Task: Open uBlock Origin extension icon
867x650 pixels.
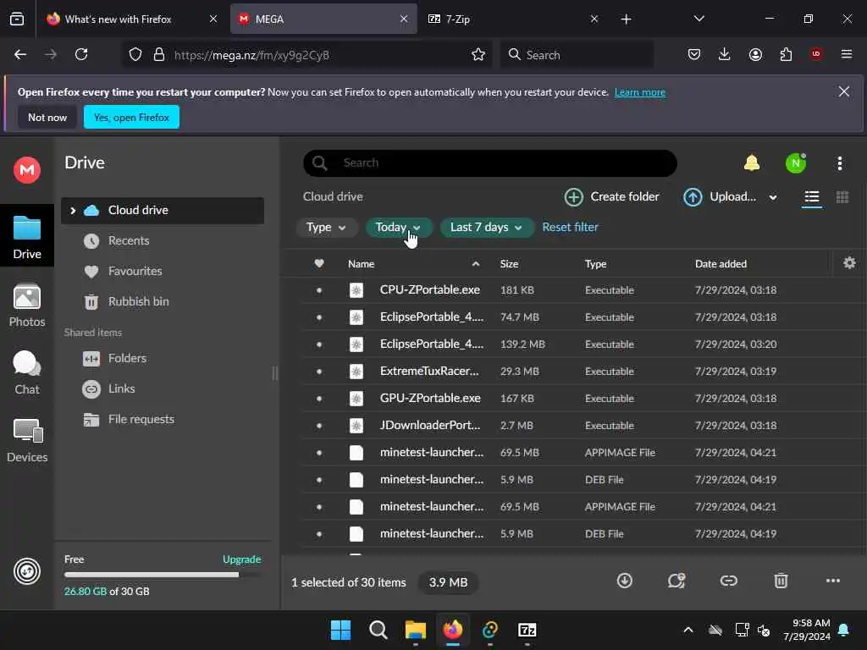Action: [816, 53]
